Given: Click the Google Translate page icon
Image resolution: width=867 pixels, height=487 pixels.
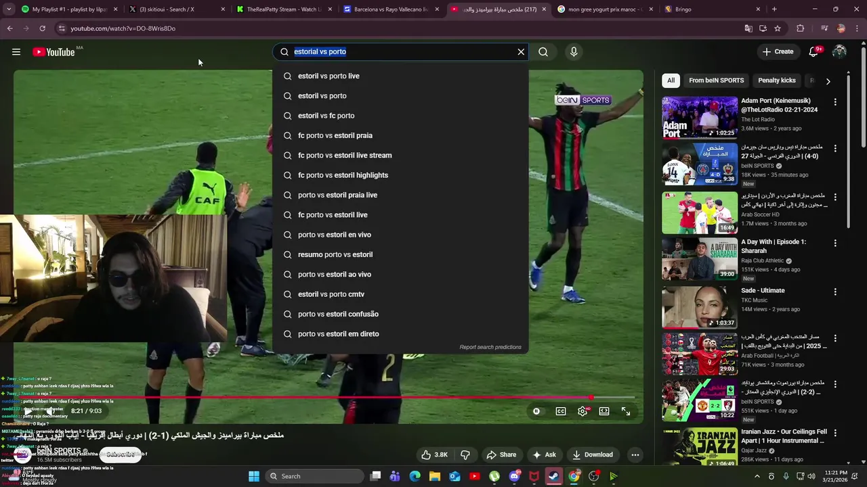Looking at the screenshot, I should click(748, 28).
